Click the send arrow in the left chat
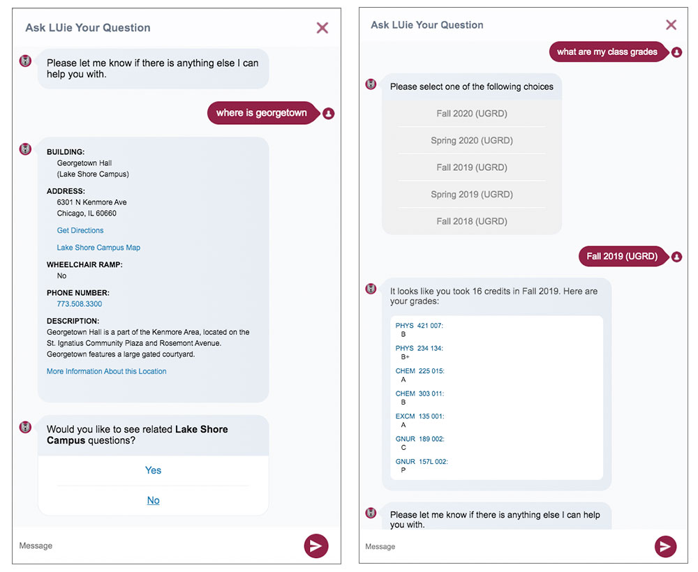The image size is (698, 572). click(x=315, y=546)
